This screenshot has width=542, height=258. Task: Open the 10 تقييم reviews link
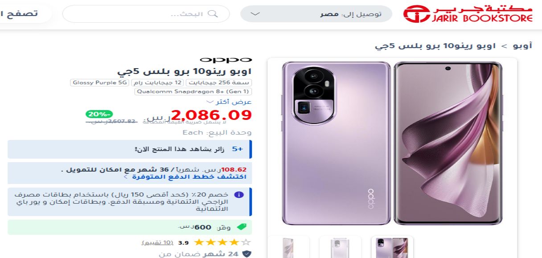pyautogui.click(x=157, y=242)
